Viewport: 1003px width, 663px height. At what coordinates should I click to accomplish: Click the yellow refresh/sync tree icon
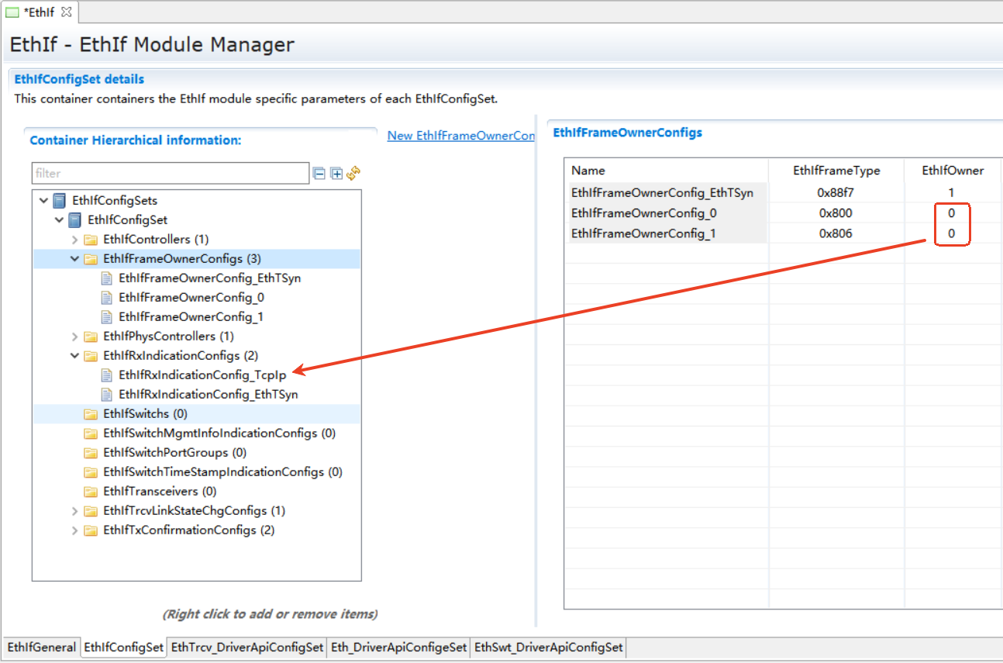[353, 173]
